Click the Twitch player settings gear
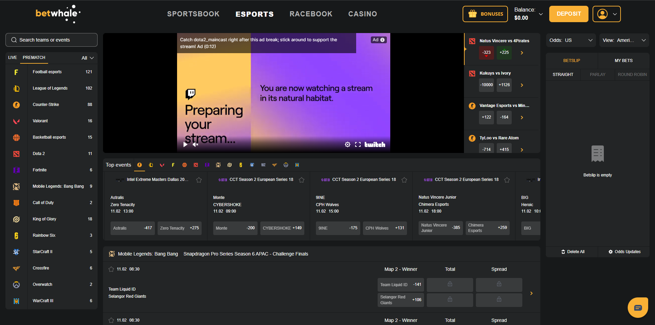The width and height of the screenshot is (655, 325). 347,144
